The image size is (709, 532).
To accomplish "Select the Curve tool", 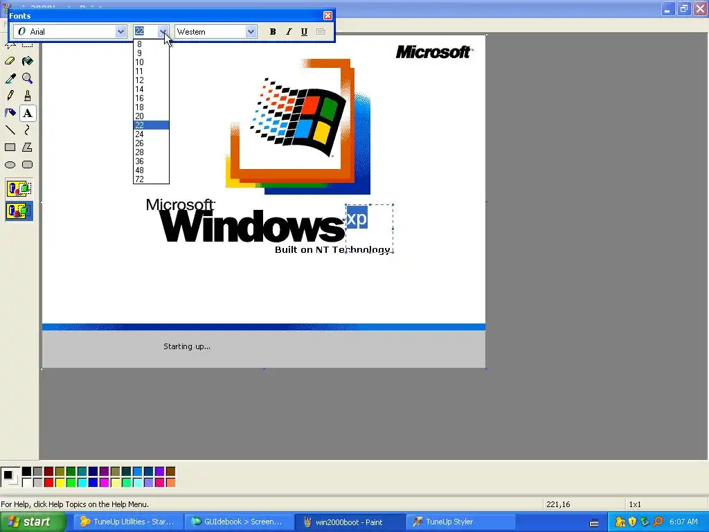I will 27,130.
